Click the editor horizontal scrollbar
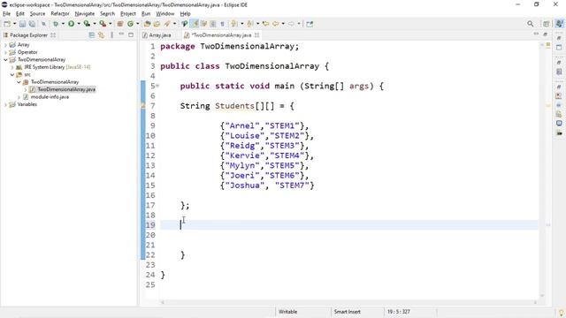The image size is (566, 318). (348, 302)
